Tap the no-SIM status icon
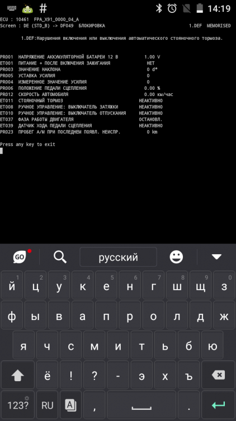The width and height of the screenshot is (236, 421). 186,8
